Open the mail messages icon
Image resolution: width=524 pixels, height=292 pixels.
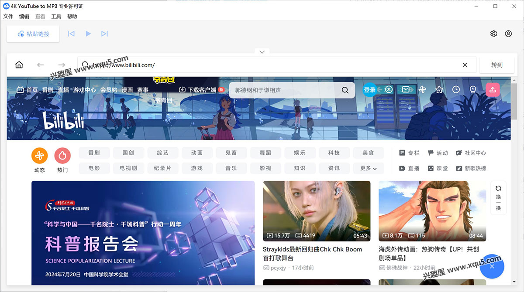tap(406, 90)
